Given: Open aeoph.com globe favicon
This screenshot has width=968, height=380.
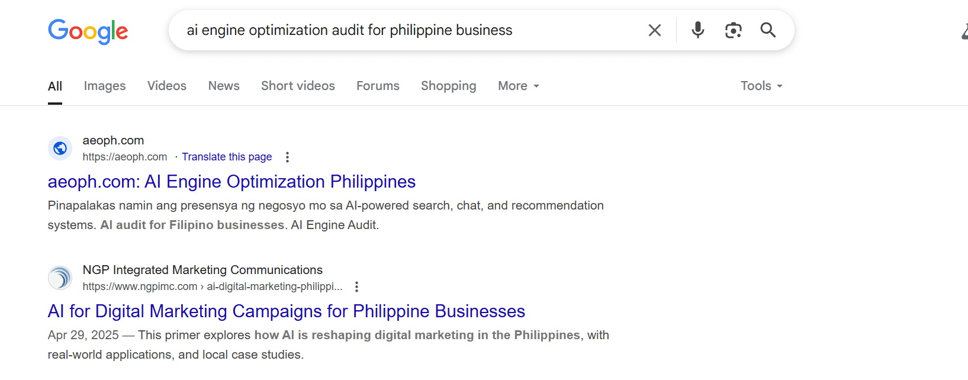Looking at the screenshot, I should point(60,148).
